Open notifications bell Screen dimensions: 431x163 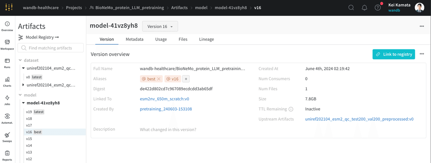(x=365, y=8)
